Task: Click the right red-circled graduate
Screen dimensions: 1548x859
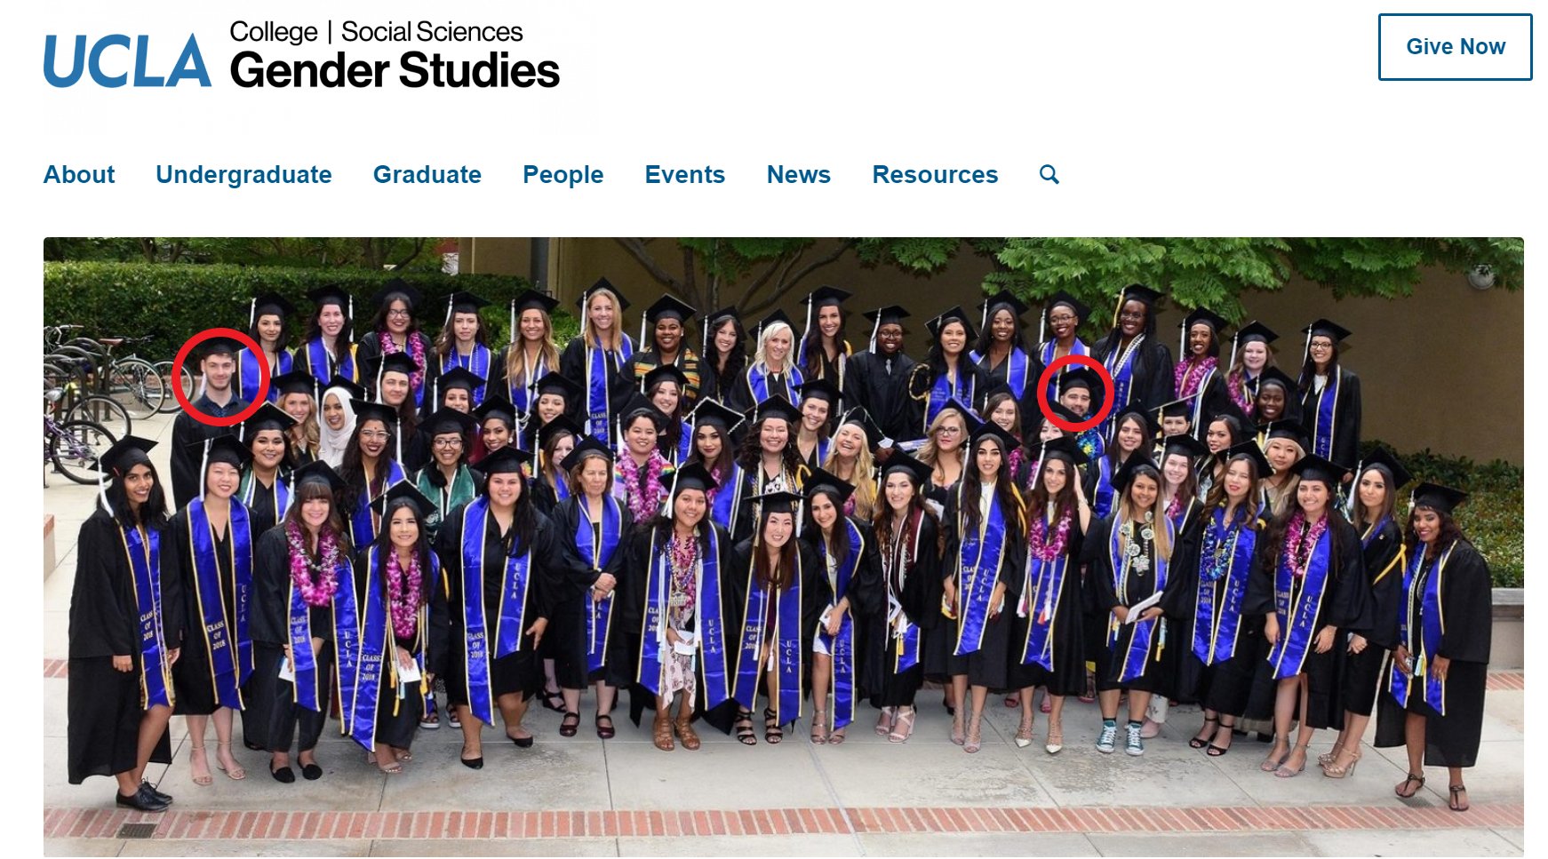Action: pyautogui.click(x=1075, y=393)
